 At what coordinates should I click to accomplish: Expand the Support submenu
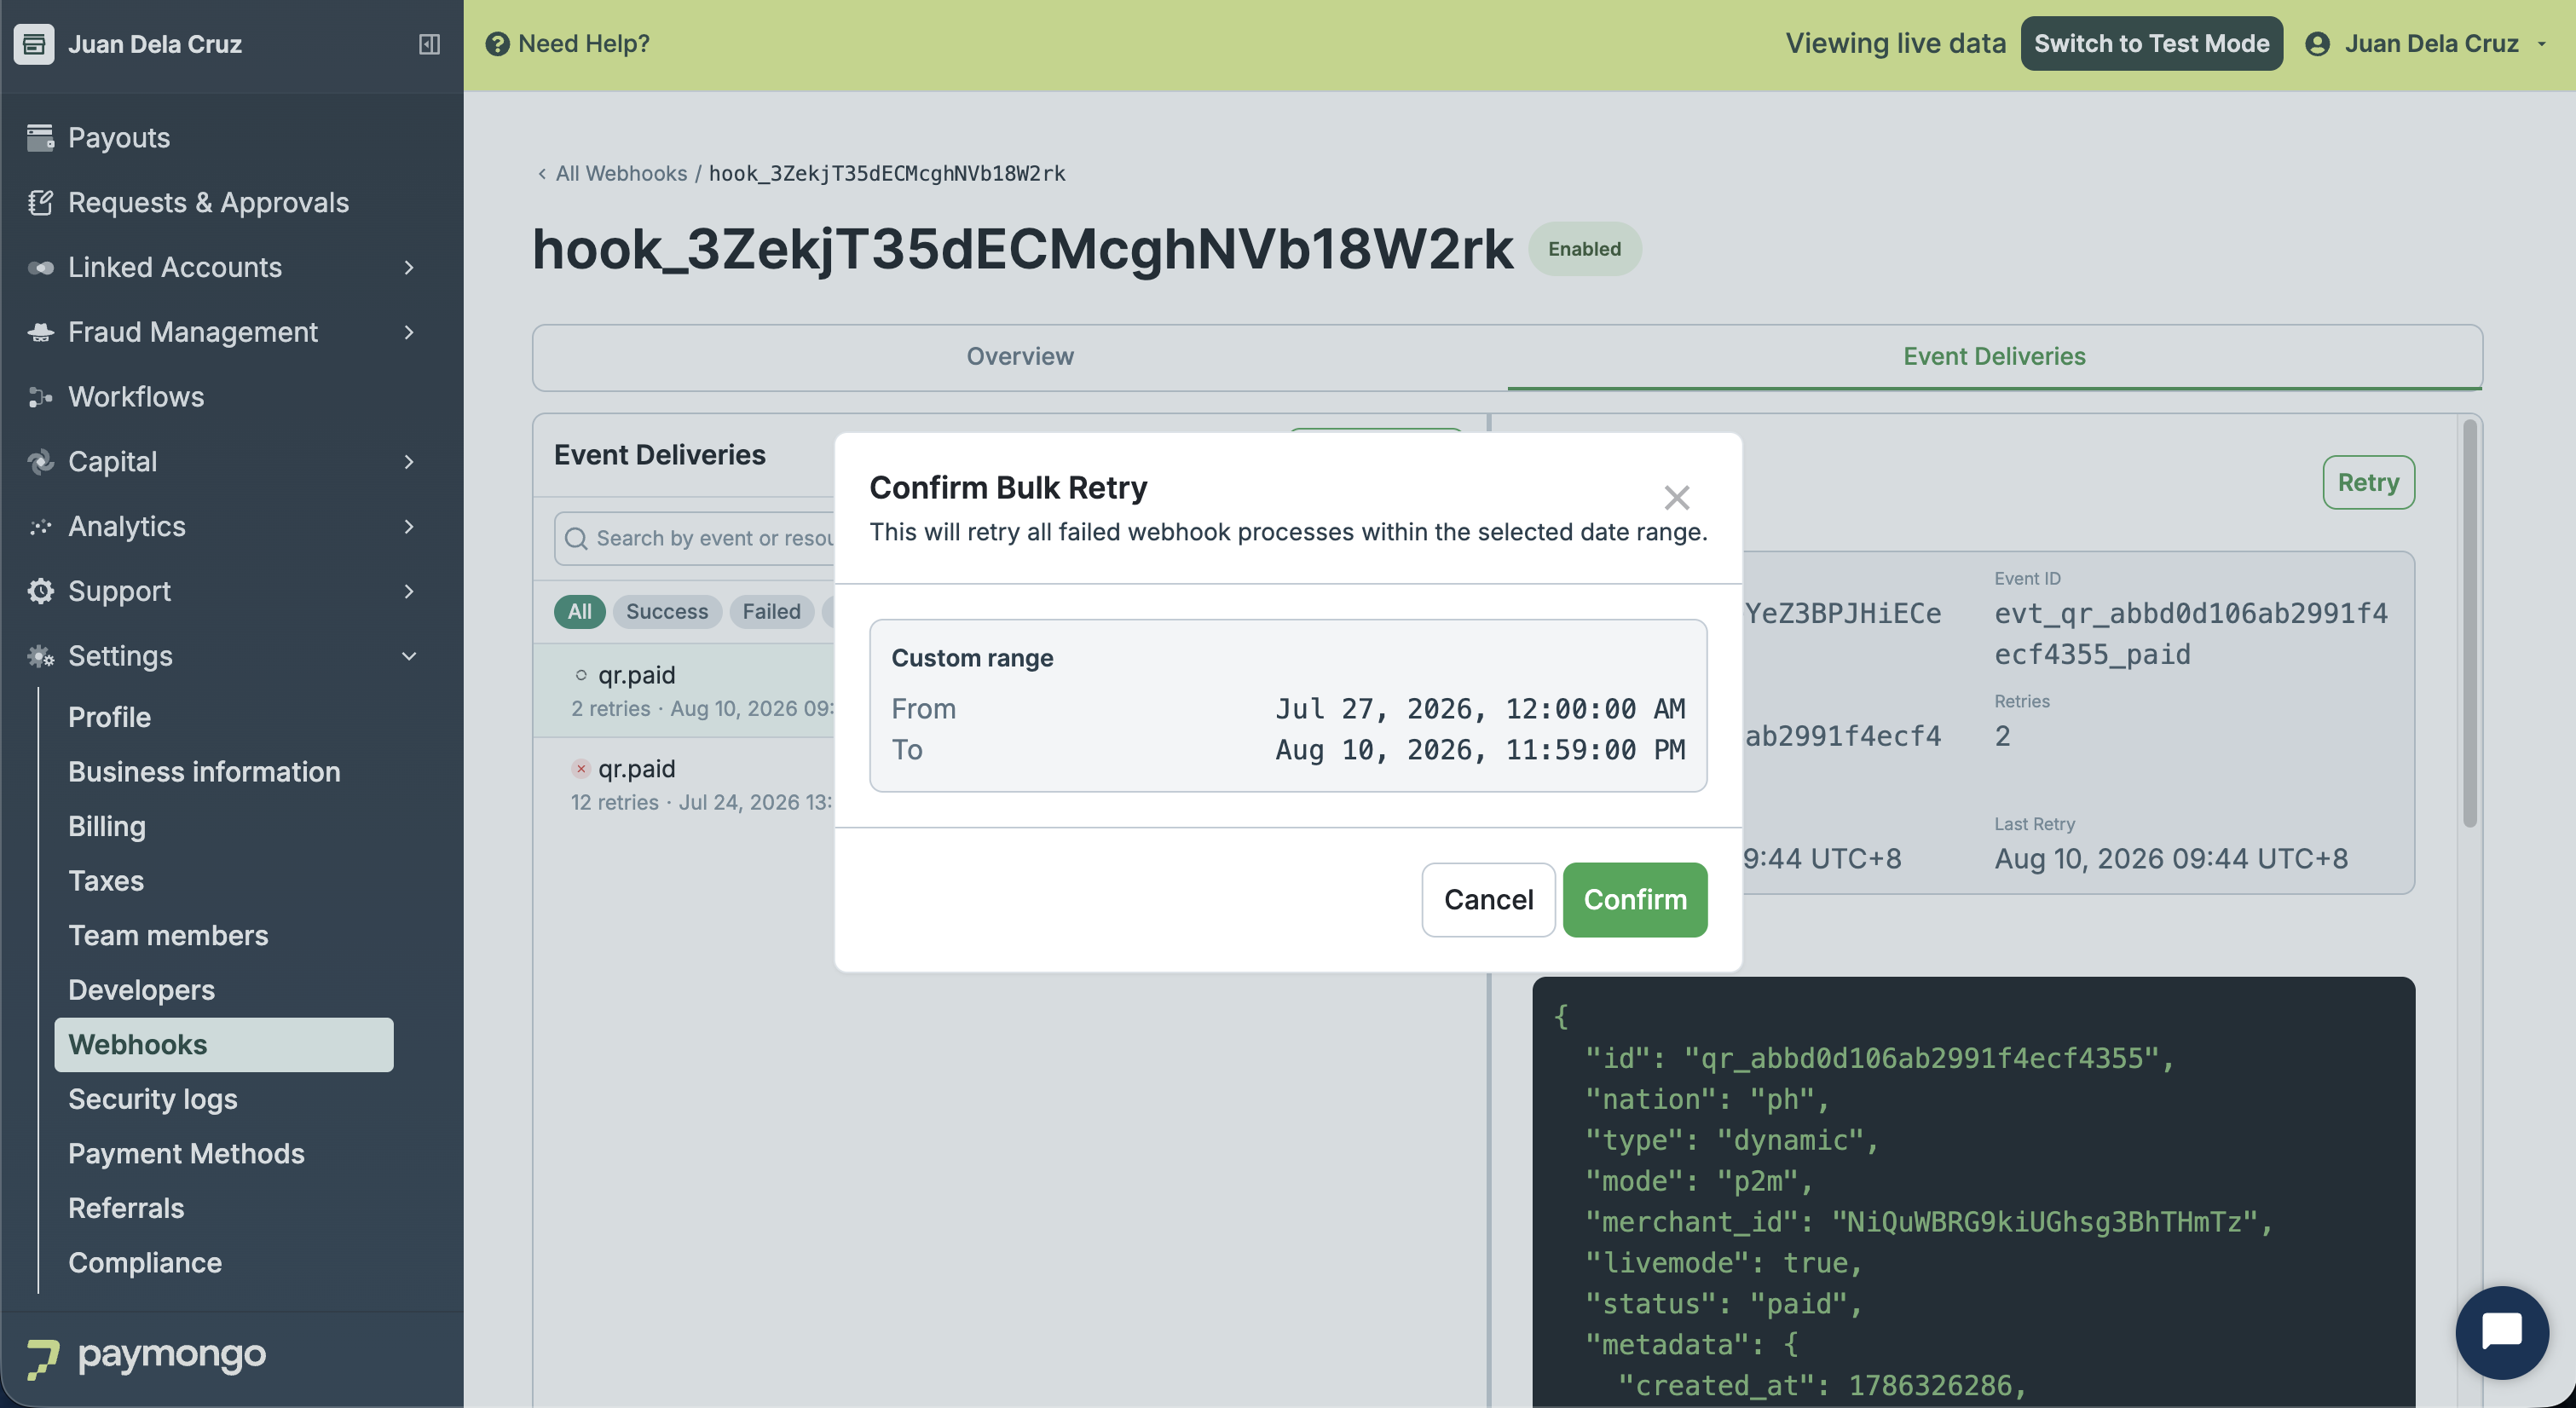(x=409, y=591)
